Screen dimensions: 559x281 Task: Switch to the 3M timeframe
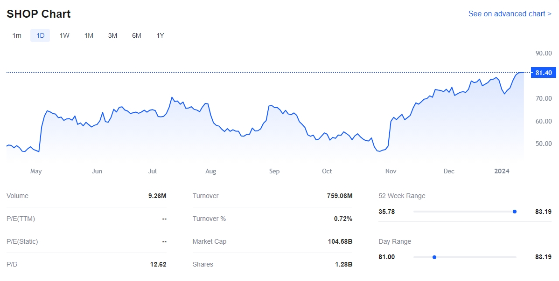[112, 35]
